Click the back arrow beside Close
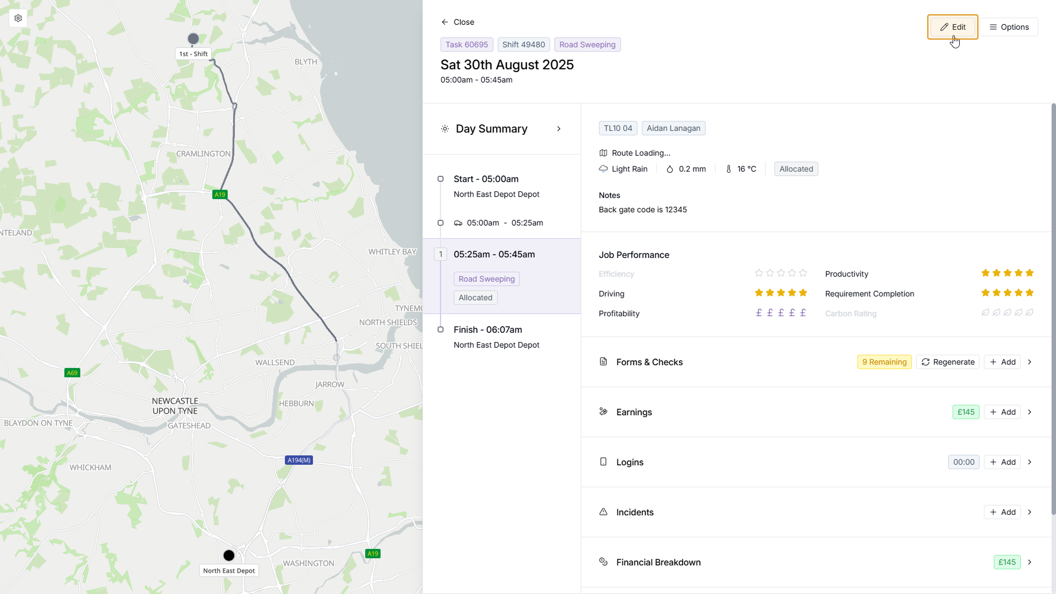The image size is (1056, 594). point(445,22)
